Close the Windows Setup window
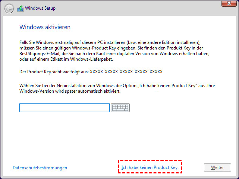Screen dimensions: 239x179 pos(229,3)
